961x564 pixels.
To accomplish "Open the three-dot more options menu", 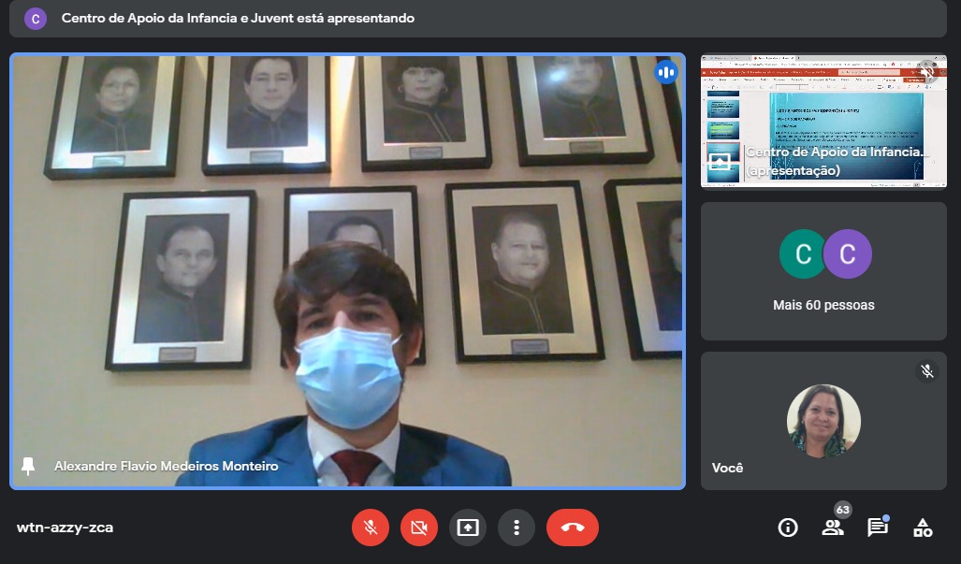I will coord(516,528).
